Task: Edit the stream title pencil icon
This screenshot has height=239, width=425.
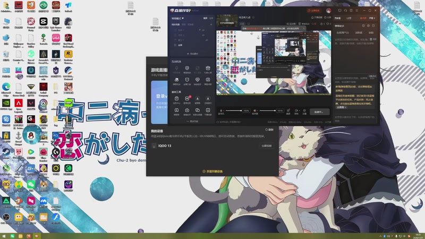Action: point(253,18)
